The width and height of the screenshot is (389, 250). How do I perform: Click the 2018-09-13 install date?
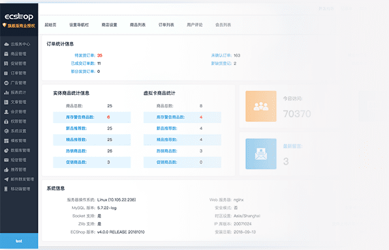(x=245, y=232)
